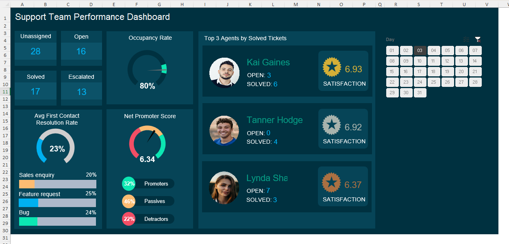
Task: Click Kai Gaines SOLVED: 6 line
Action: (262, 84)
